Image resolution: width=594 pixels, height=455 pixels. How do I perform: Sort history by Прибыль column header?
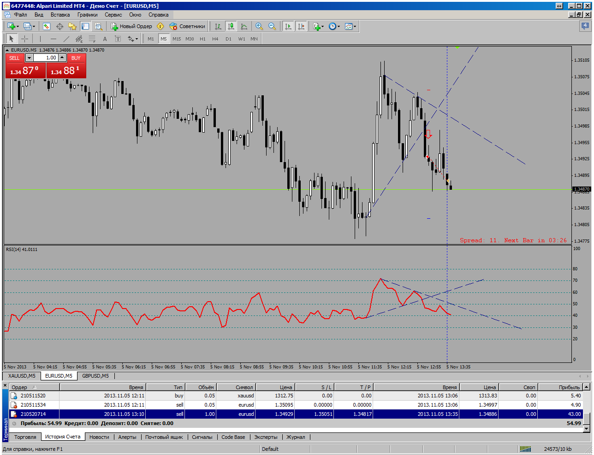click(560, 387)
